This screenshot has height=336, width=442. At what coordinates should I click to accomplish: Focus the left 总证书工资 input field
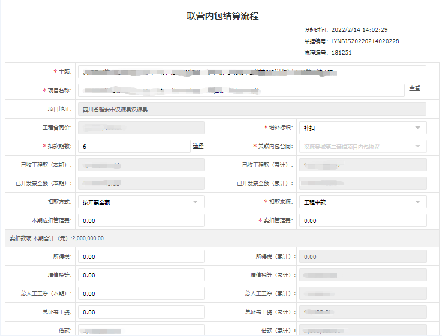click(141, 312)
